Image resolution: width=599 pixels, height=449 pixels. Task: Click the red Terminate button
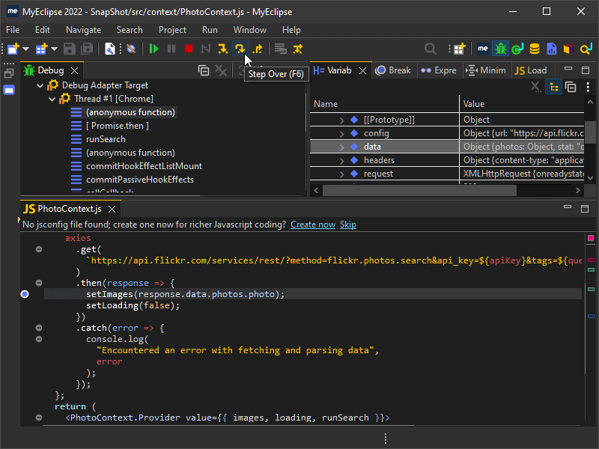coord(189,49)
